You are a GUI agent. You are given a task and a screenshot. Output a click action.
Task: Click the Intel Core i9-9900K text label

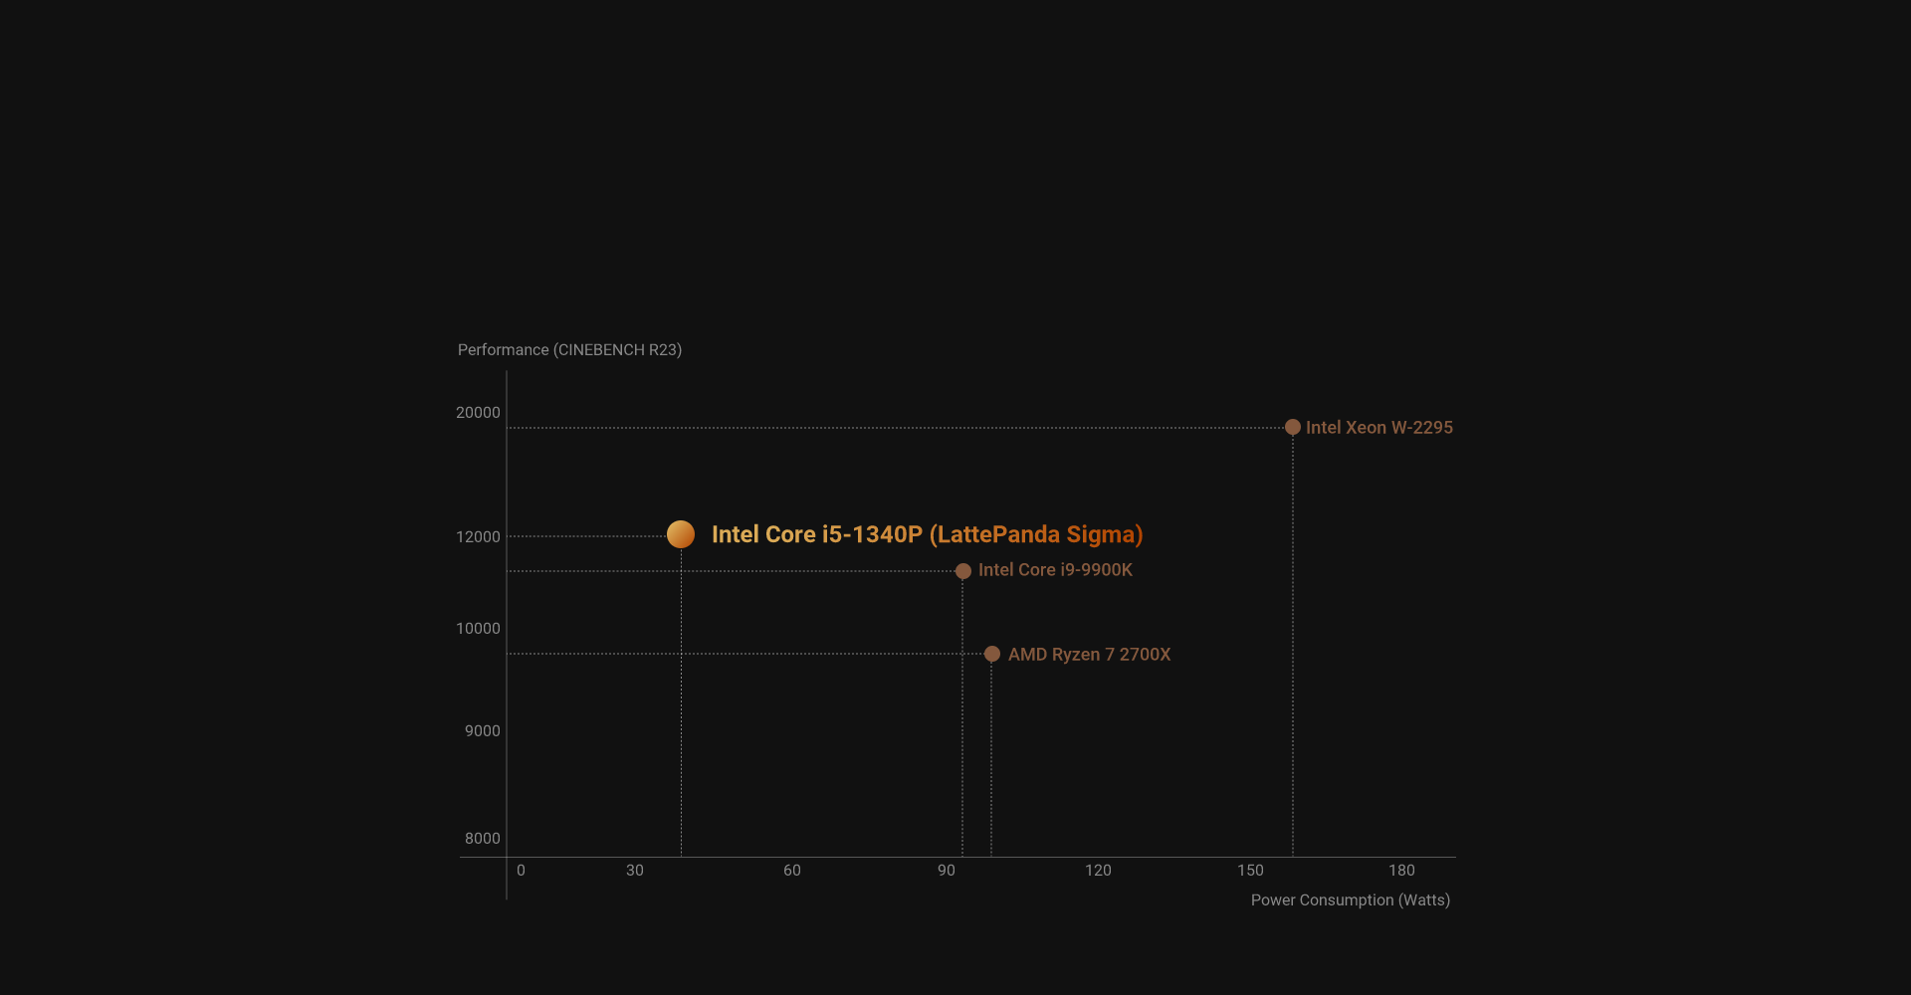tap(1055, 570)
